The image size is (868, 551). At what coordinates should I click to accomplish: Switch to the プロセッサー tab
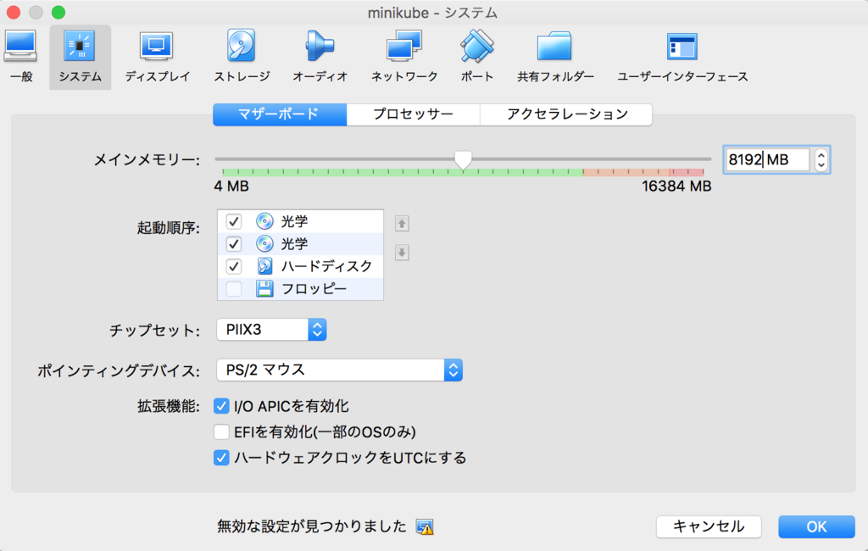click(x=413, y=114)
